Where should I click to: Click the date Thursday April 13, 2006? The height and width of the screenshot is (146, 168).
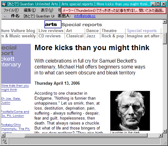click(57, 83)
